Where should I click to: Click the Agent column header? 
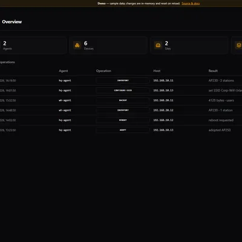point(64,71)
